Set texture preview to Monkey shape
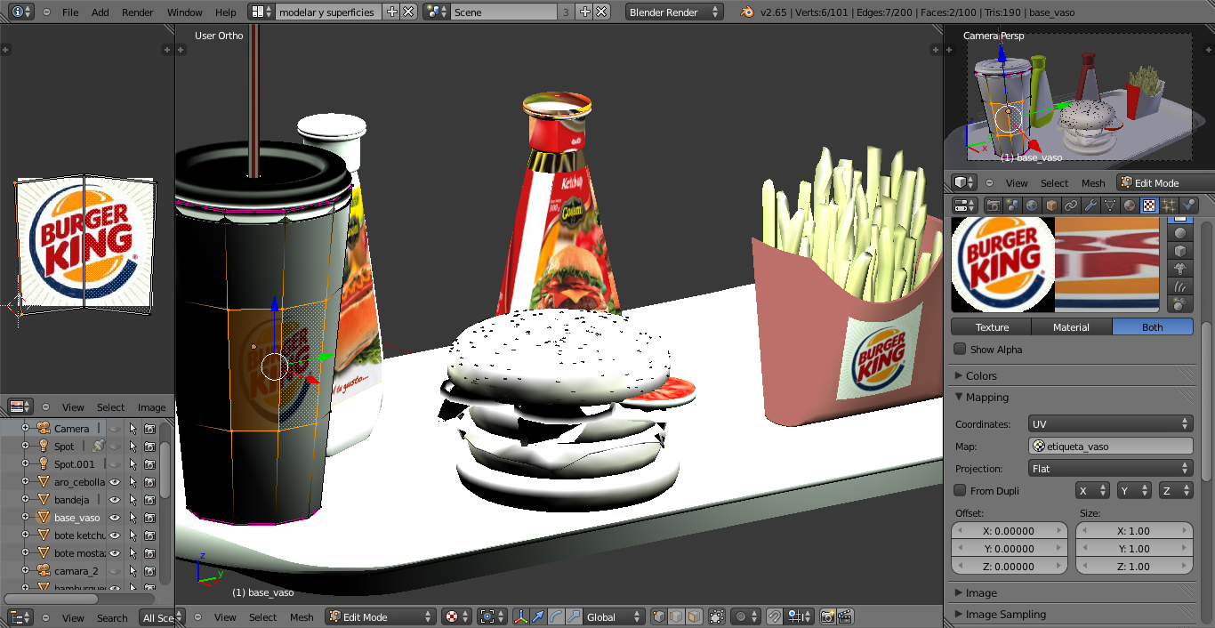 1180,269
